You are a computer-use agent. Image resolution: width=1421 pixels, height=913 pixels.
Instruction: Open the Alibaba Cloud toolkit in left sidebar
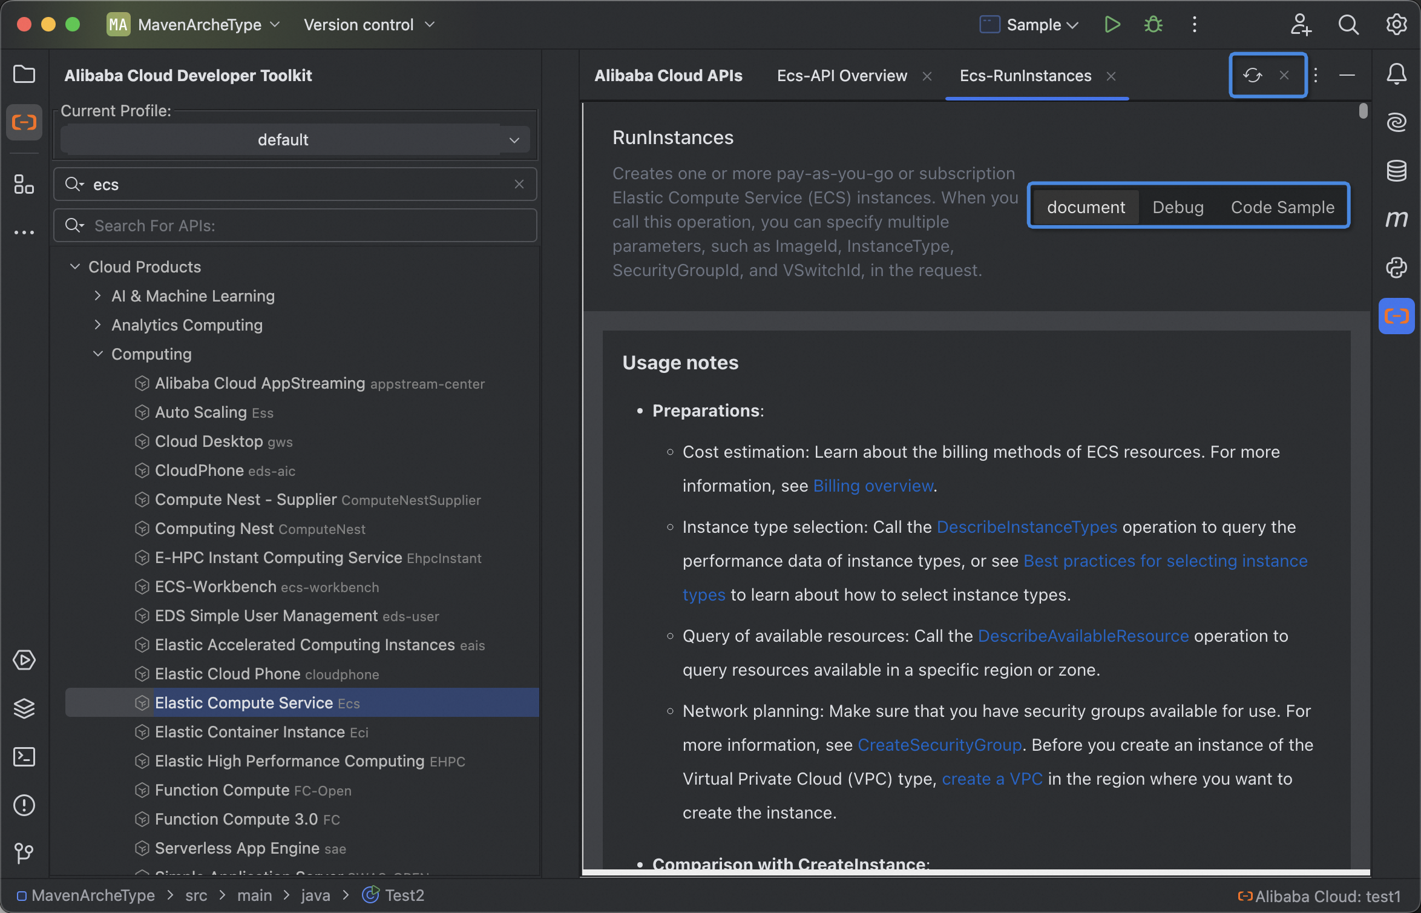(24, 123)
